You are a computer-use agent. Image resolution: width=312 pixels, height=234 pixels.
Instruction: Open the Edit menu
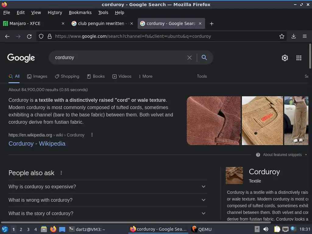[x=21, y=12]
